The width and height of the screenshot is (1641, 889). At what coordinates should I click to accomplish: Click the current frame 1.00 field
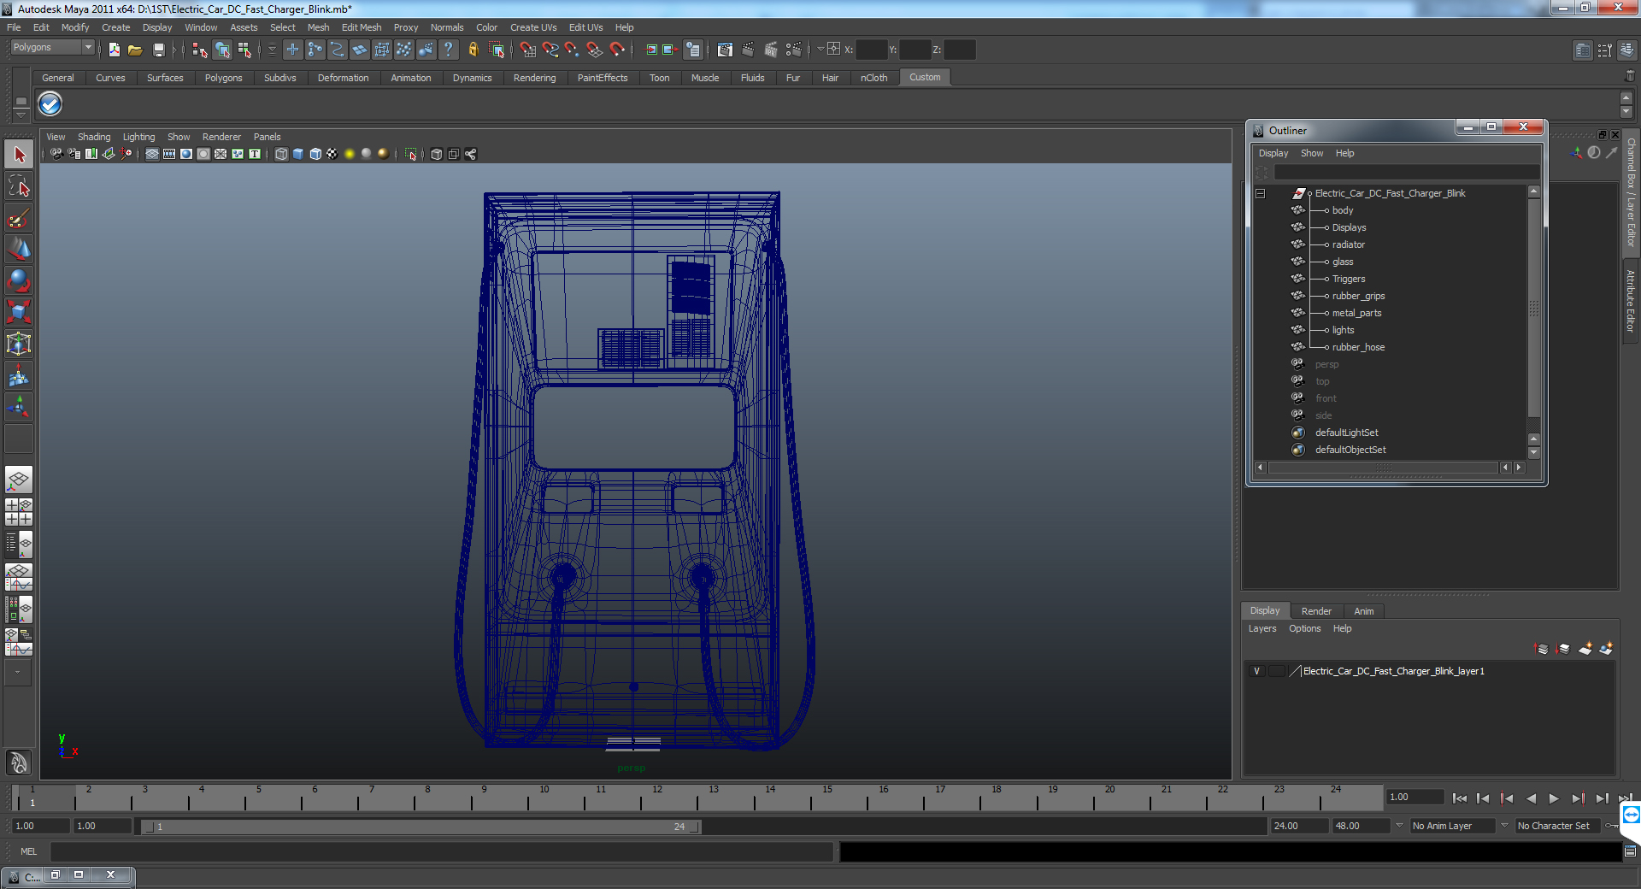1415,797
